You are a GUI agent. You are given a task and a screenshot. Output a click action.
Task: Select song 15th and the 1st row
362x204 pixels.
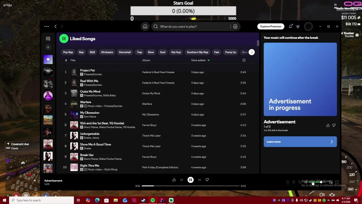[157, 125]
